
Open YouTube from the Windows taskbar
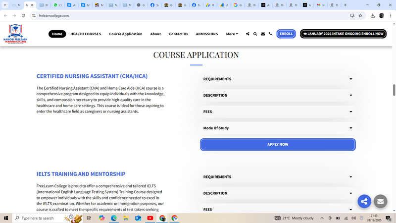coord(150,218)
